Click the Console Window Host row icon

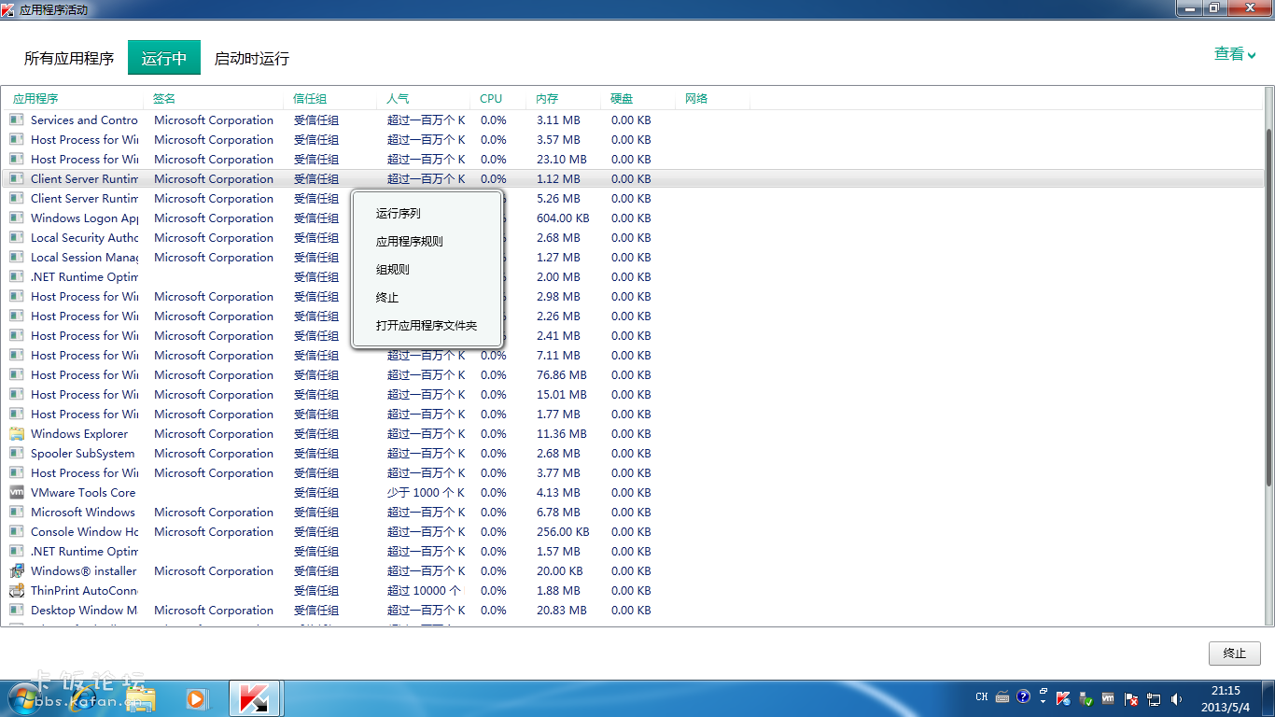17,531
